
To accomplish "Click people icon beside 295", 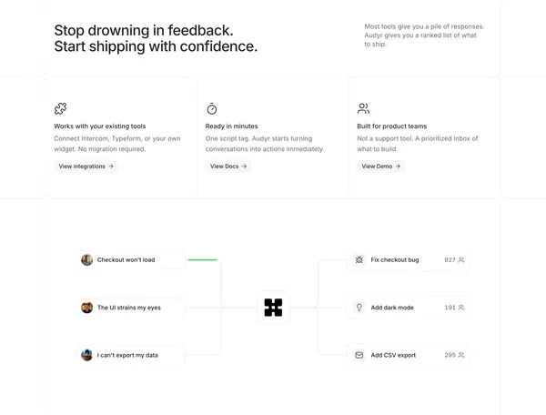I will (461, 355).
